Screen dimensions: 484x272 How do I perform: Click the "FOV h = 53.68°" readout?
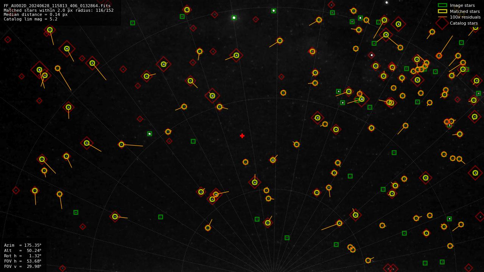coord(23,261)
